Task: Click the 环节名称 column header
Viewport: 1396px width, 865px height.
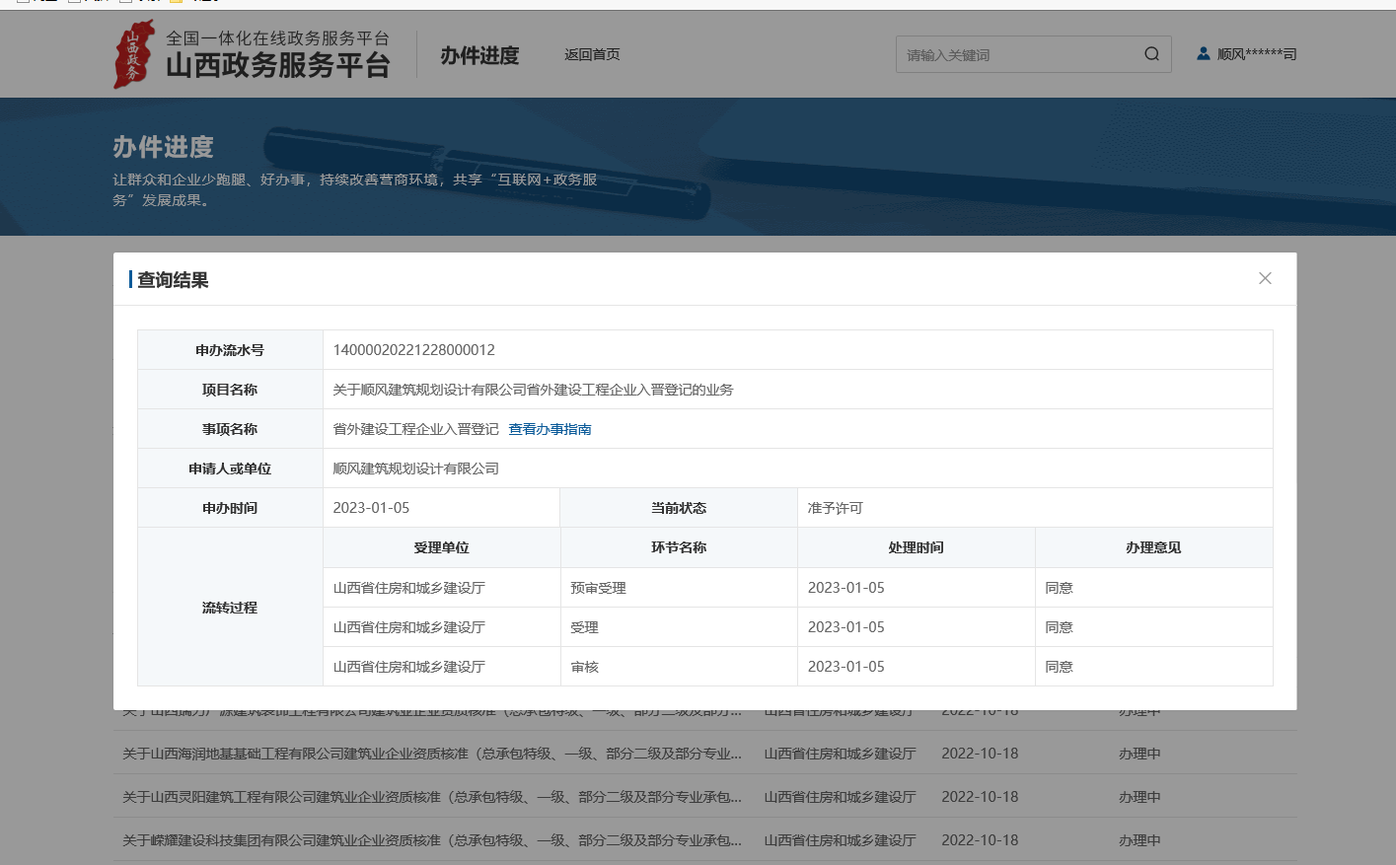Action: (679, 547)
